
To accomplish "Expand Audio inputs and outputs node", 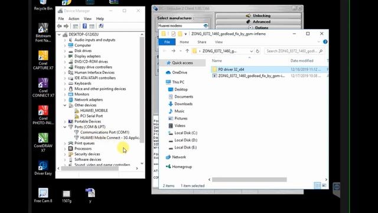I will pyautogui.click(x=65, y=40).
